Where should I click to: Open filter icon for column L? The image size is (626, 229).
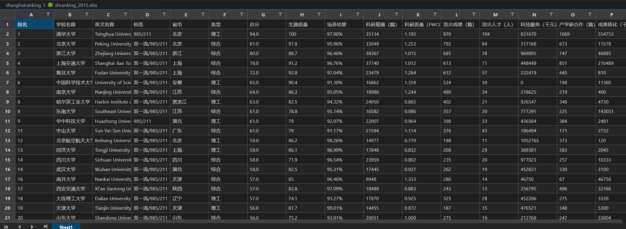tap(474, 14)
